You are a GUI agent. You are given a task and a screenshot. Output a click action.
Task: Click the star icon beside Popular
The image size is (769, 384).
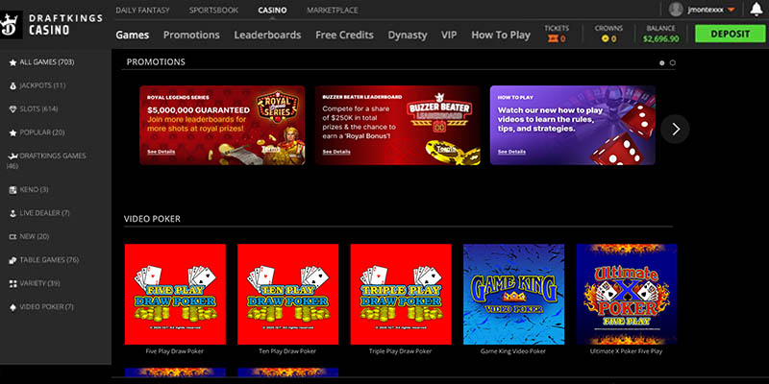coord(12,132)
